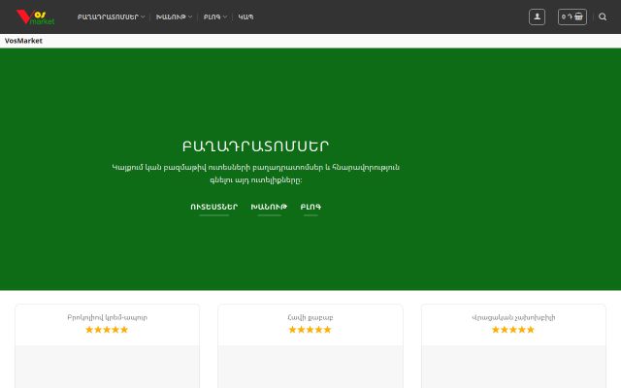Open the Վրացական չախոխբիլի recipe title

point(513,317)
